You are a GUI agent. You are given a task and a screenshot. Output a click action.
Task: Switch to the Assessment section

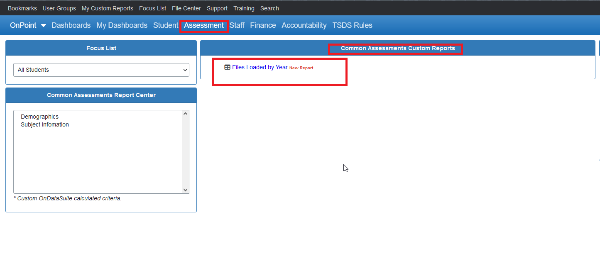(x=204, y=25)
